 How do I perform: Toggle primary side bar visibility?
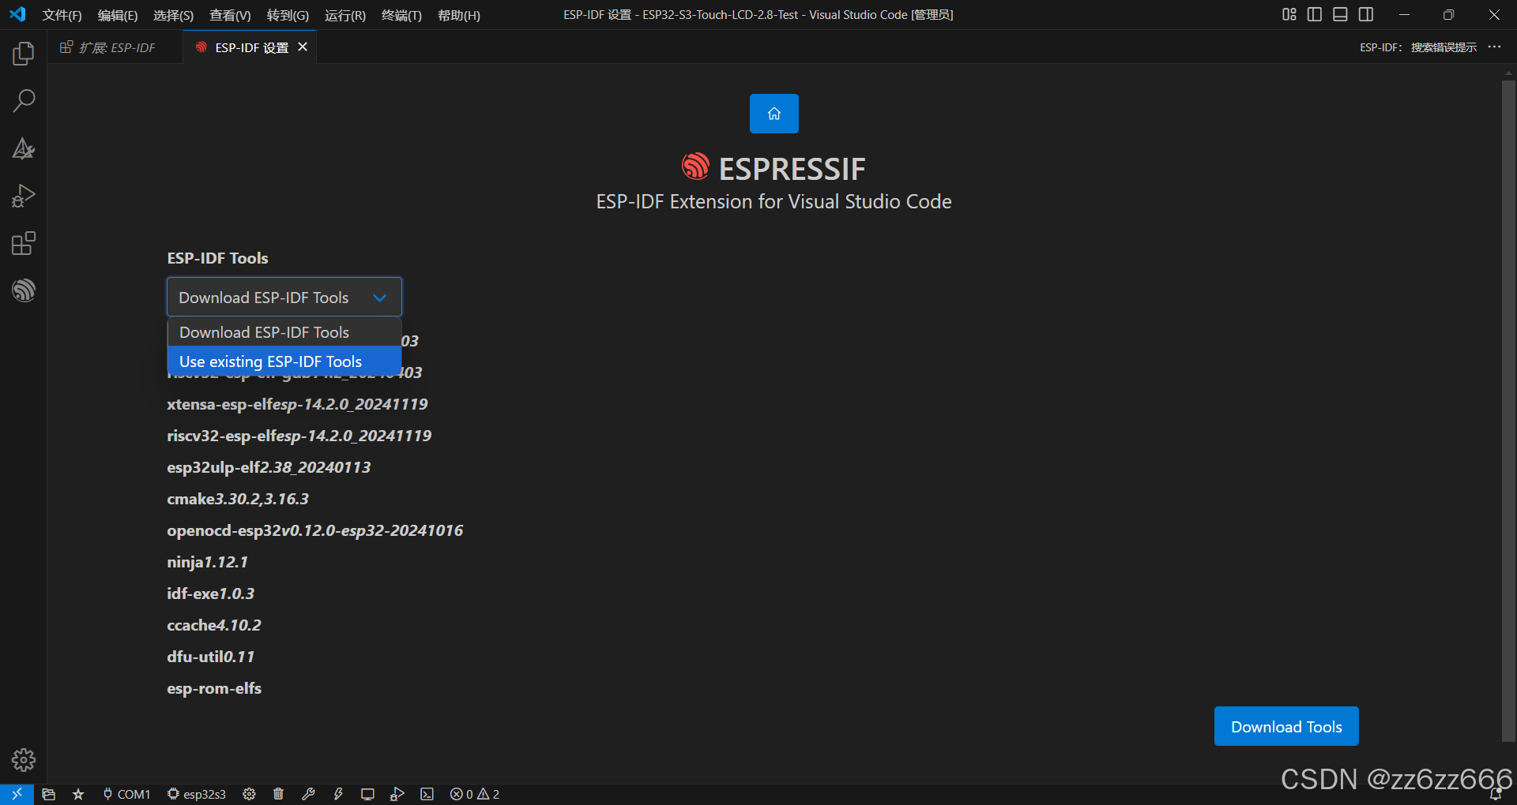1315,14
